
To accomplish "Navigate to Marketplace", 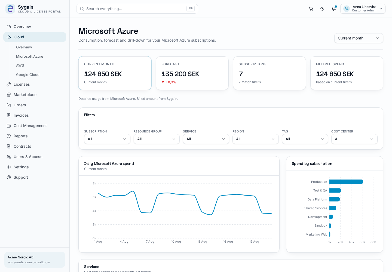I will coord(35,95).
